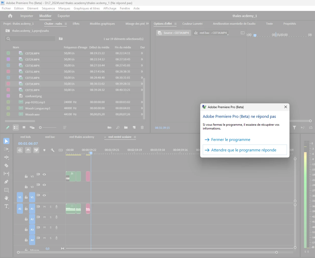Toggle insert sequences as nests button
The image size is (315, 258).
[x=20, y=150]
